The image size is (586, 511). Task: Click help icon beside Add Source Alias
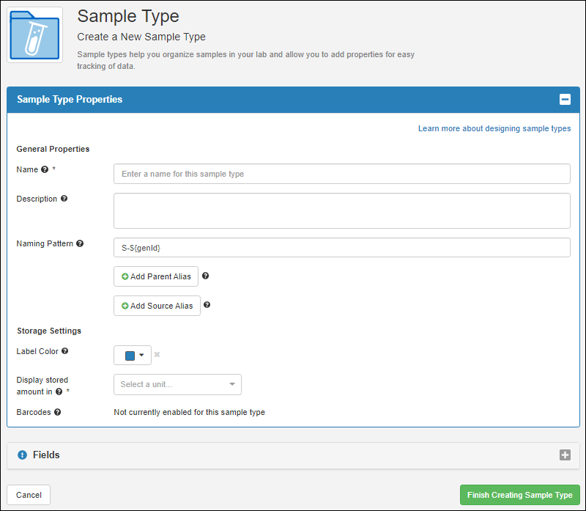coord(207,305)
